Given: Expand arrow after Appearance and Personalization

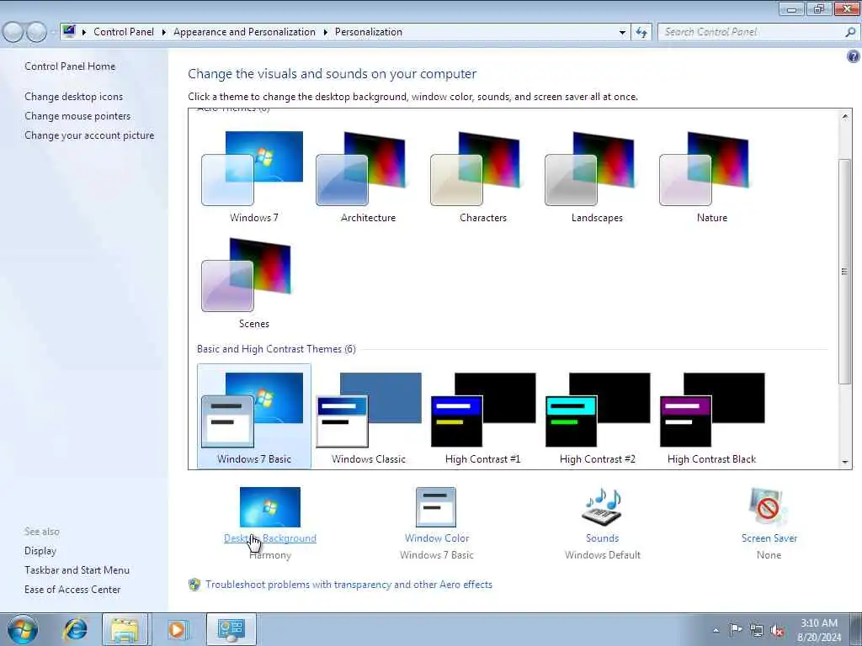Looking at the screenshot, I should click(326, 32).
